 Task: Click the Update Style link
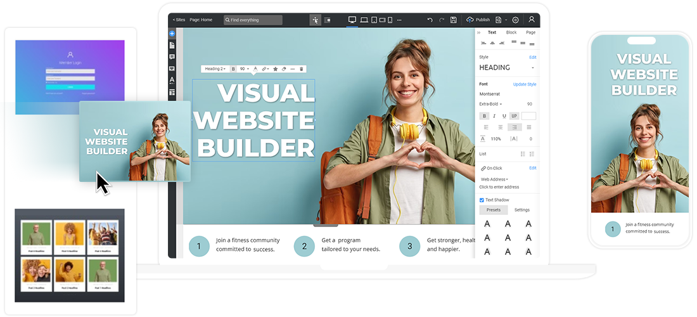[524, 84]
